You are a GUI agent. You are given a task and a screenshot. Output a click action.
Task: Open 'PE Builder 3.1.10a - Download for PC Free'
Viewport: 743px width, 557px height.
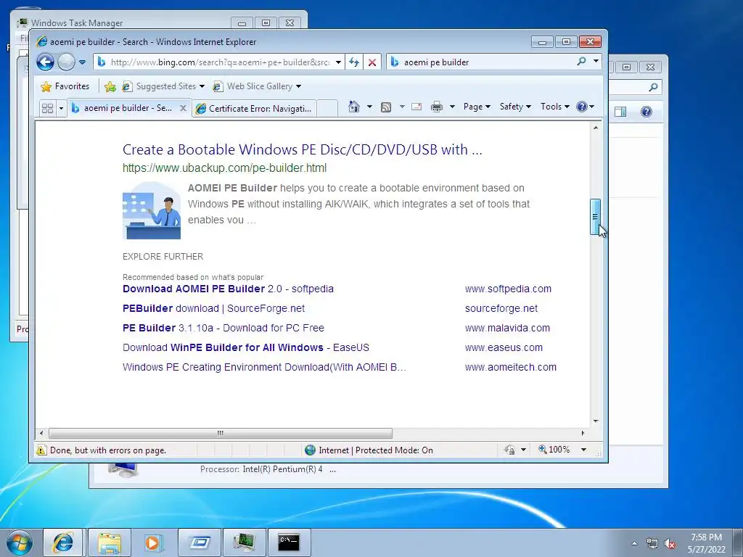(223, 328)
